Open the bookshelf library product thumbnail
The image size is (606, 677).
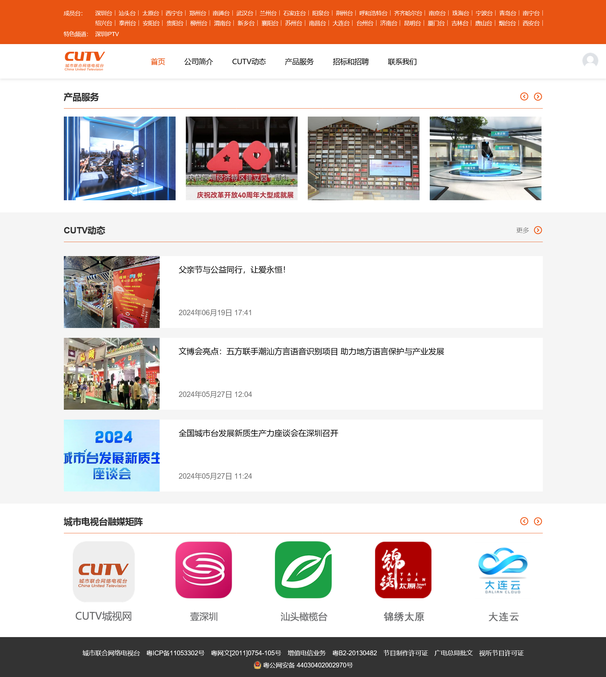point(364,158)
